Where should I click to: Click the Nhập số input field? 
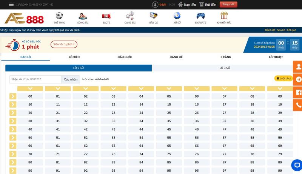click(35, 79)
